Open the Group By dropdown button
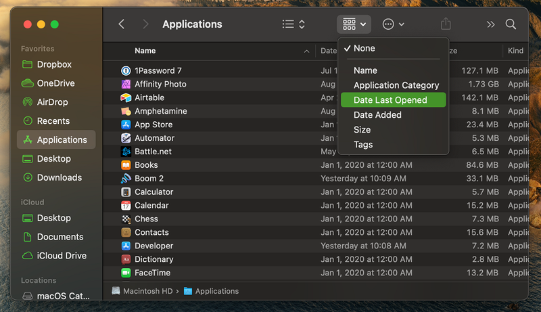Viewport: 541px width, 312px height. pyautogui.click(x=354, y=24)
